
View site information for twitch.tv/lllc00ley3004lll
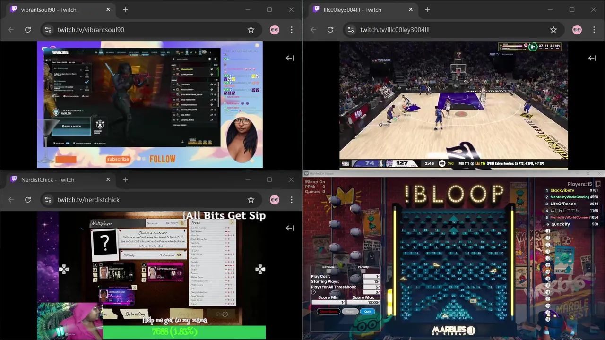click(x=350, y=30)
